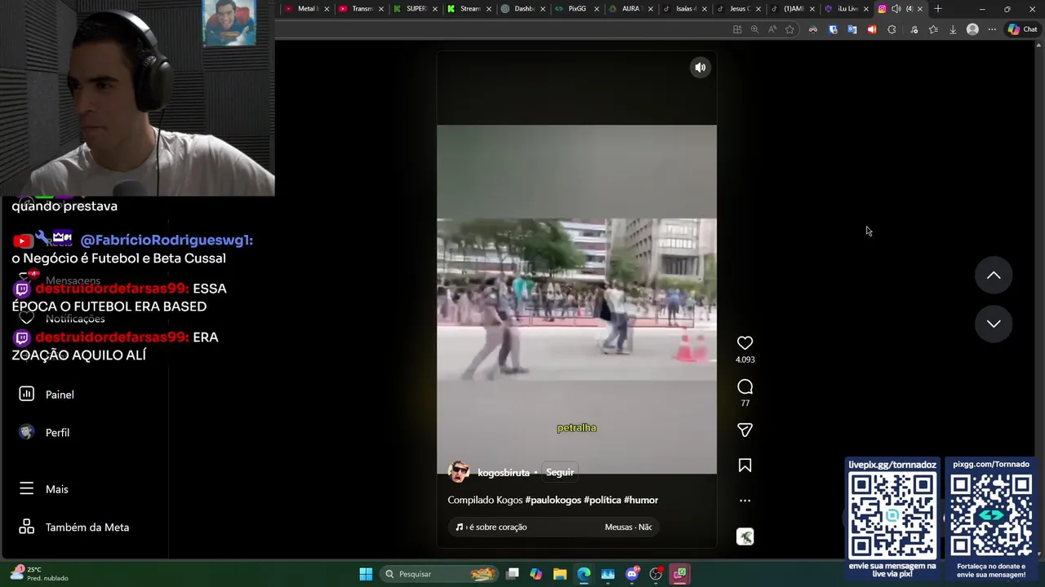Switch to the Jesus C browser tab
The image size is (1045, 587).
click(738, 9)
